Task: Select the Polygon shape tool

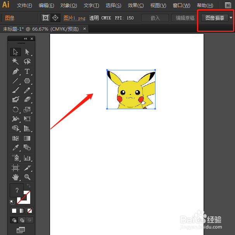Action: [x=27, y=81]
